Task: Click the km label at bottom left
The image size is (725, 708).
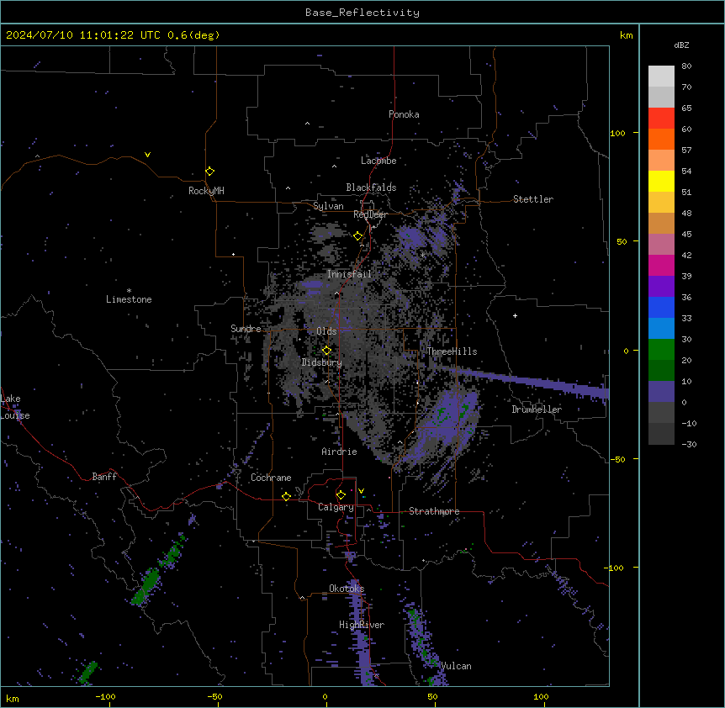Action: pyautogui.click(x=13, y=698)
